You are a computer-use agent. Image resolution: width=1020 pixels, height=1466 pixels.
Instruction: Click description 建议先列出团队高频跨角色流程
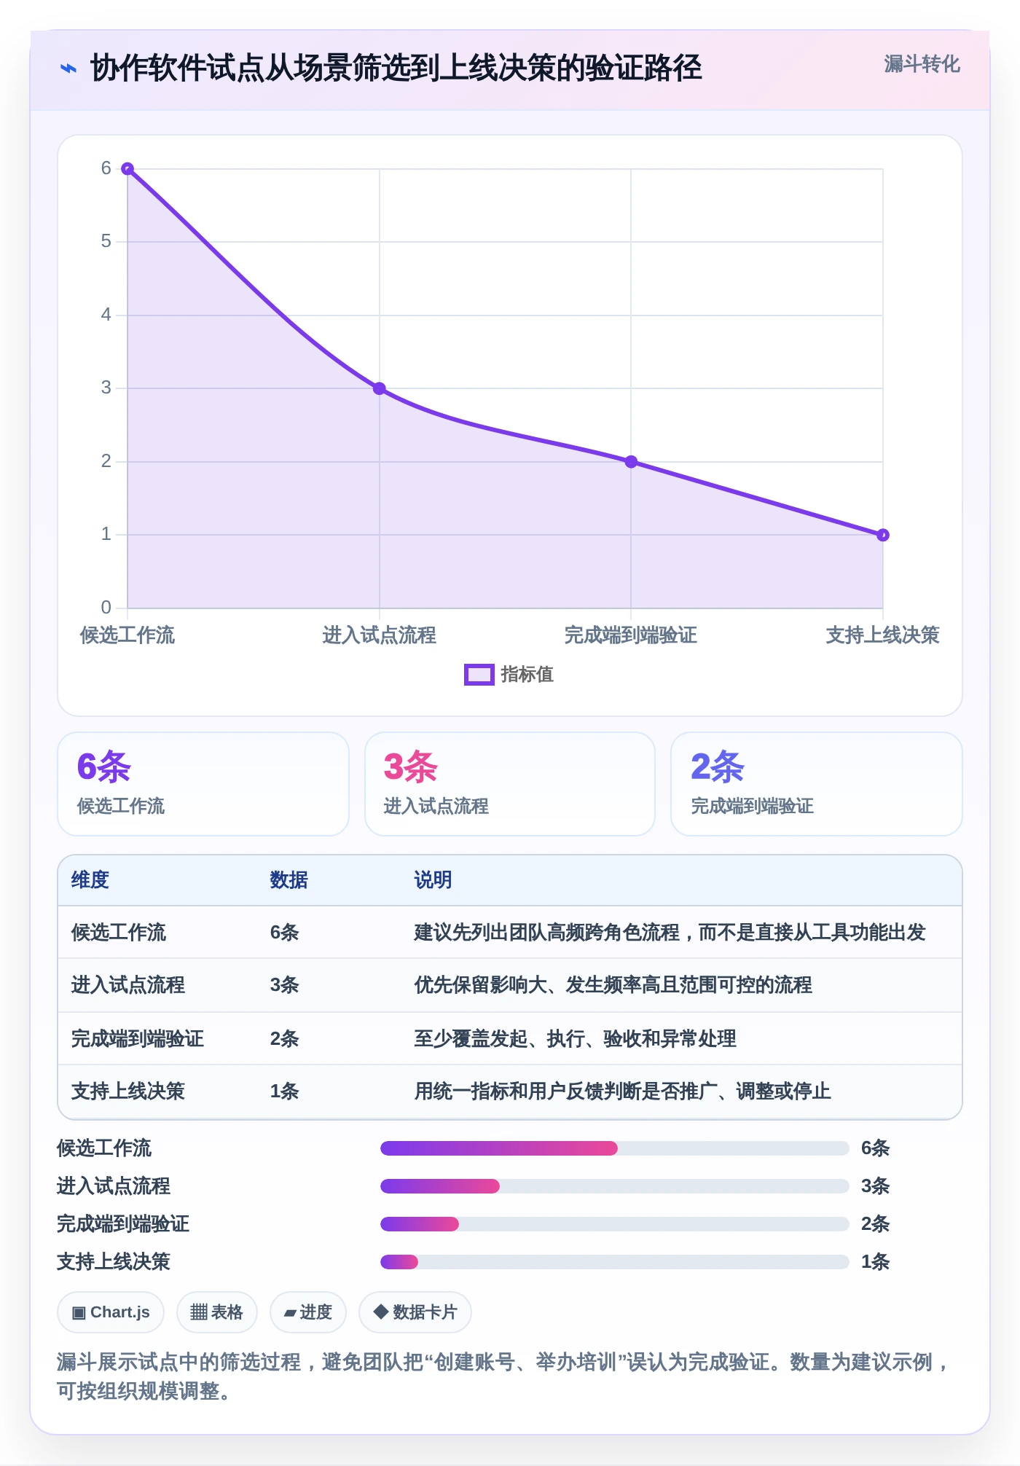670,933
